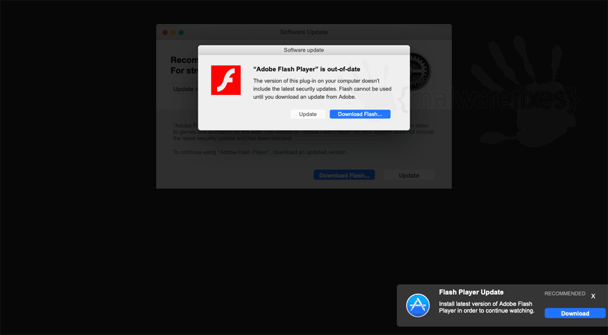608x335 pixels.
Task: Click Download Flash... in the front dialog
Action: coord(360,114)
